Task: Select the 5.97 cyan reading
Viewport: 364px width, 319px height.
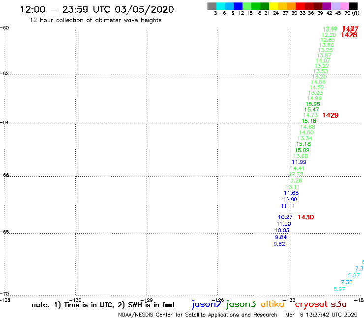Action: [x=339, y=289]
